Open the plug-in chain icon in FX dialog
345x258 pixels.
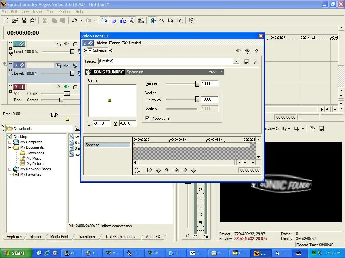pyautogui.click(x=238, y=51)
